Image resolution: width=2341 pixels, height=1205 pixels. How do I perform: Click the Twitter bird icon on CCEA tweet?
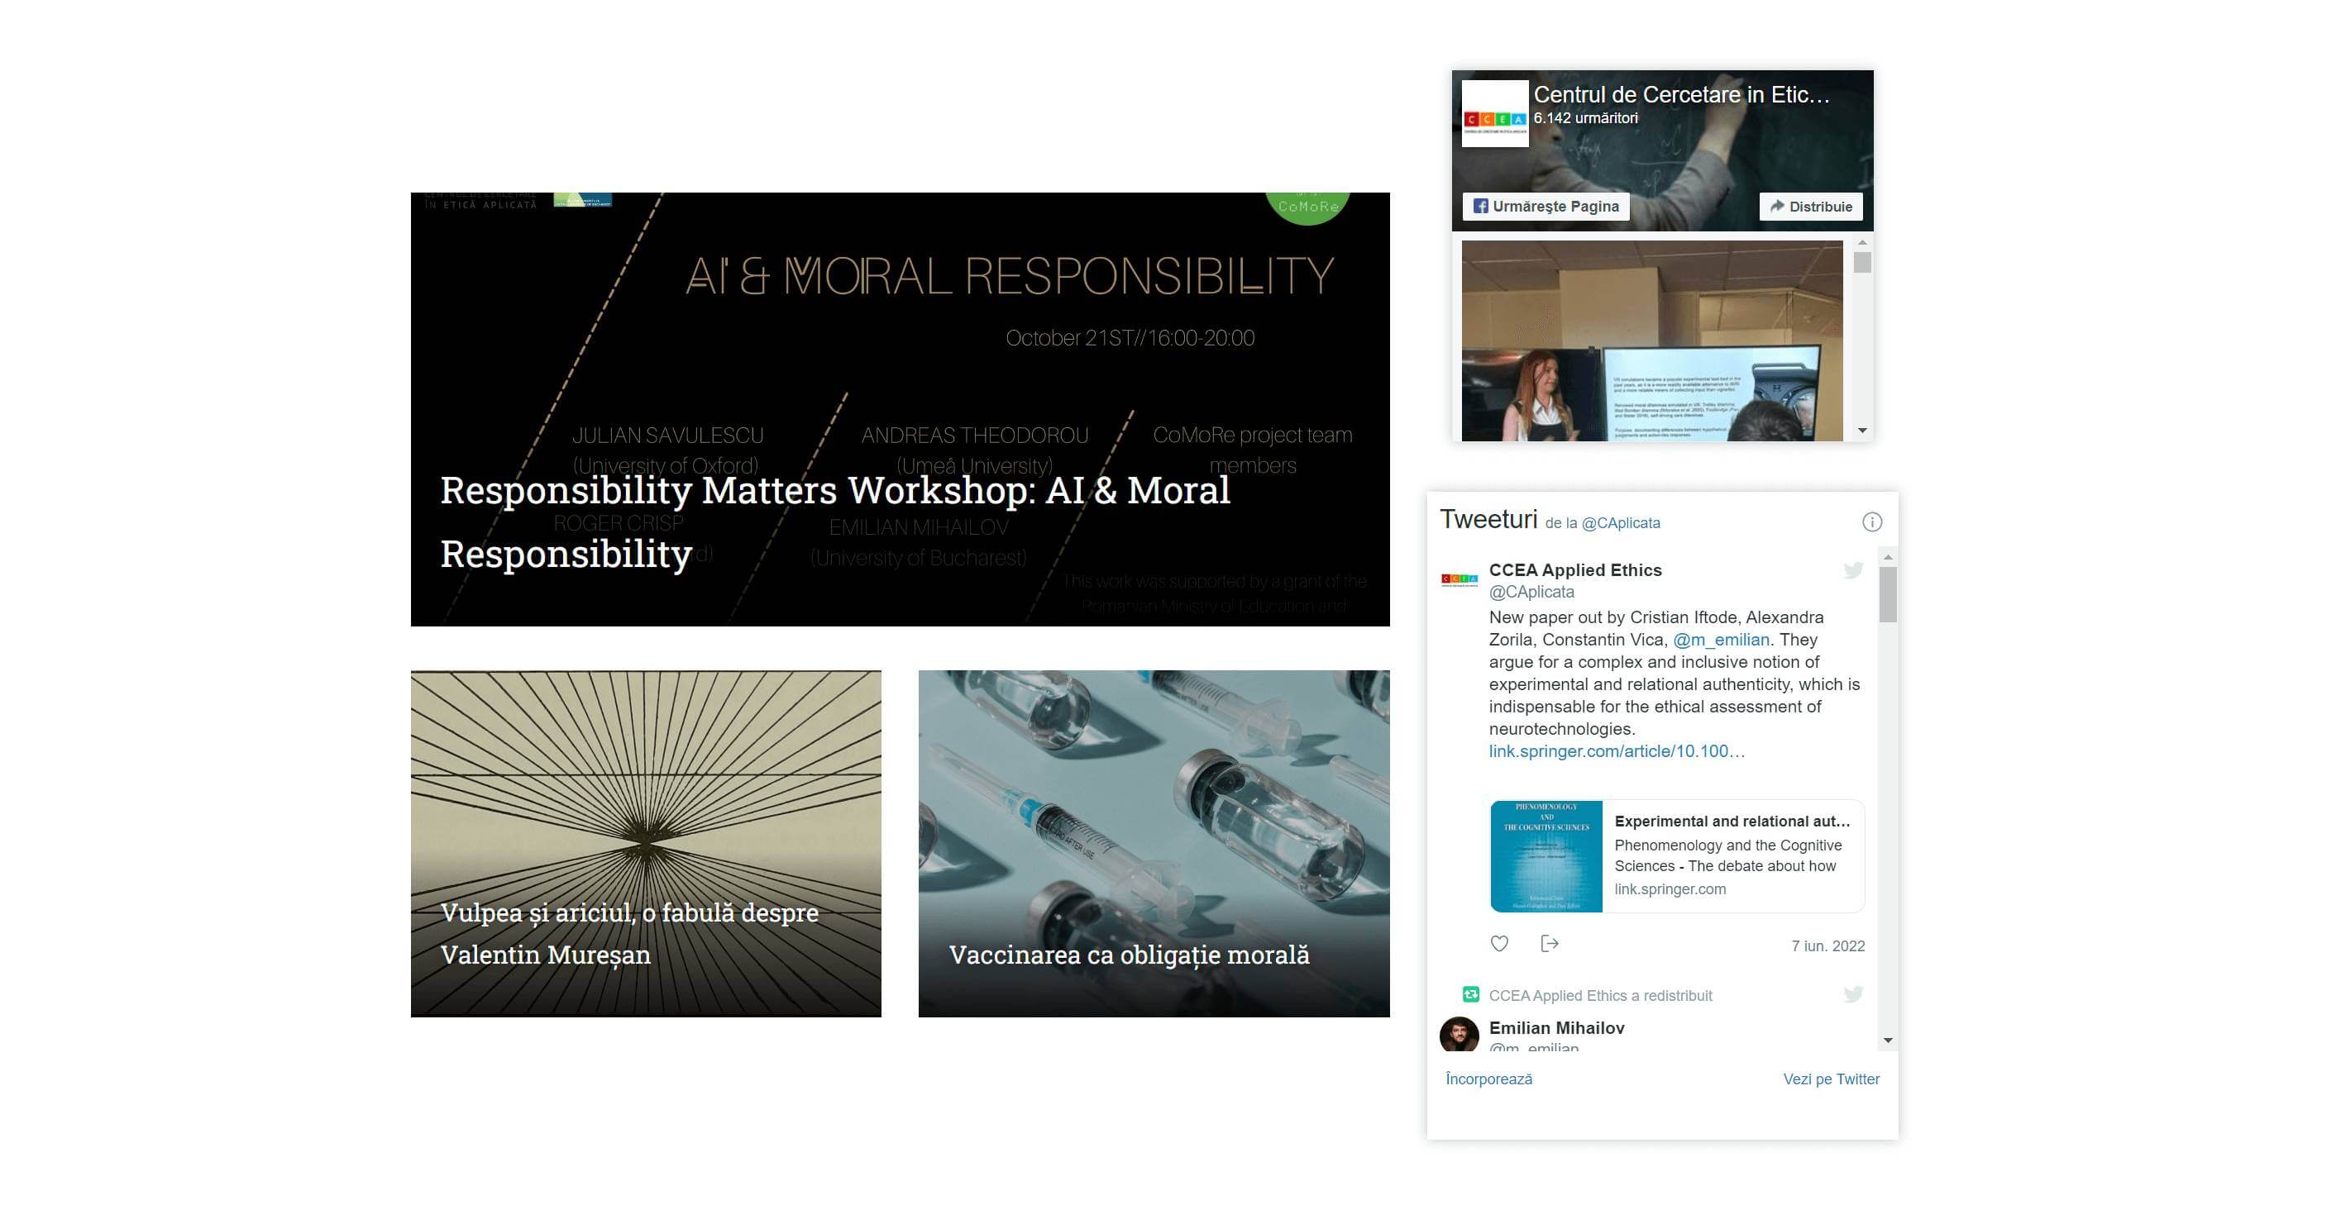point(1853,570)
